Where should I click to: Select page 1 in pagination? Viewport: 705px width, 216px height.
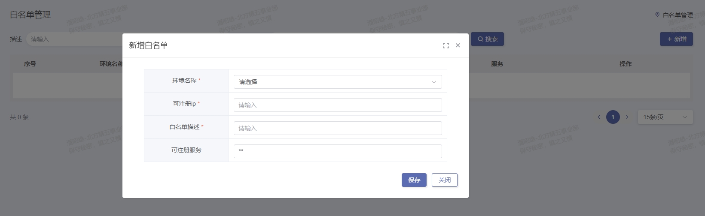pos(613,117)
